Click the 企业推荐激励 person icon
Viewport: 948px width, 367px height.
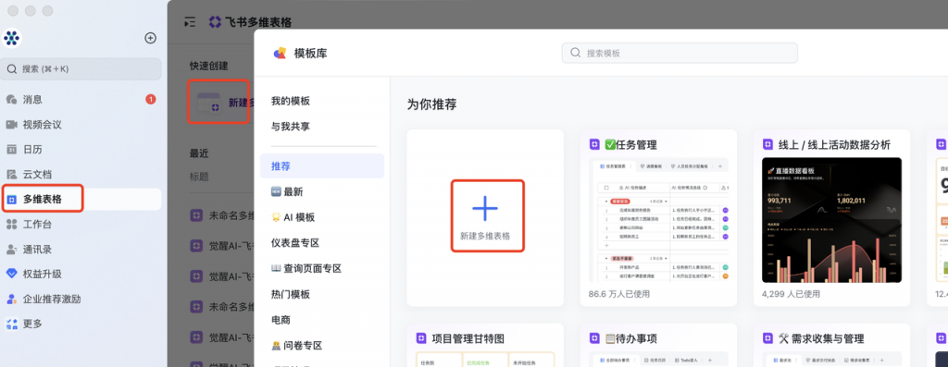click(11, 299)
